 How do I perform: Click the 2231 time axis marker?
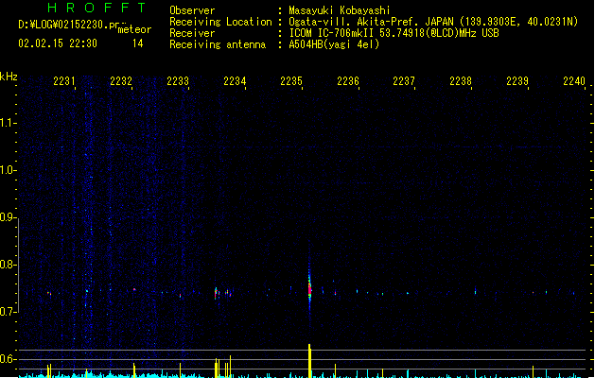coord(64,80)
